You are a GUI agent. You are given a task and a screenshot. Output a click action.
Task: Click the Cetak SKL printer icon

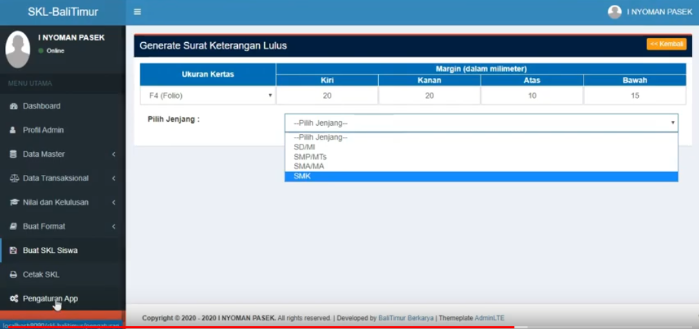(x=13, y=274)
